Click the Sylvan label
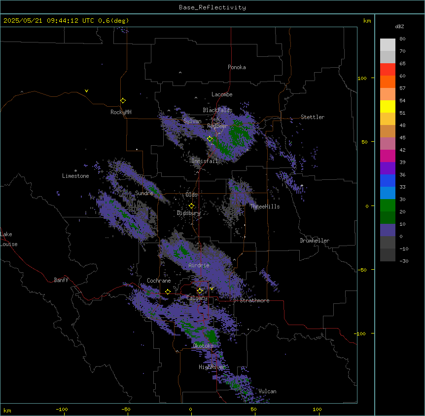The width and height of the screenshot is (425, 416). (192, 121)
